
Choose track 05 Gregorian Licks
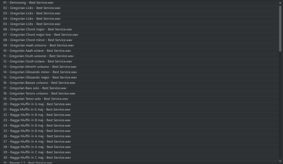tap(32, 24)
